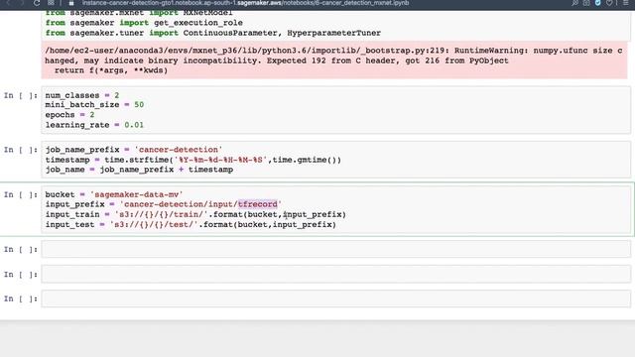The image size is (635, 357).
Task: Click the last empty code cell
Action: pyautogui.click(x=335, y=298)
